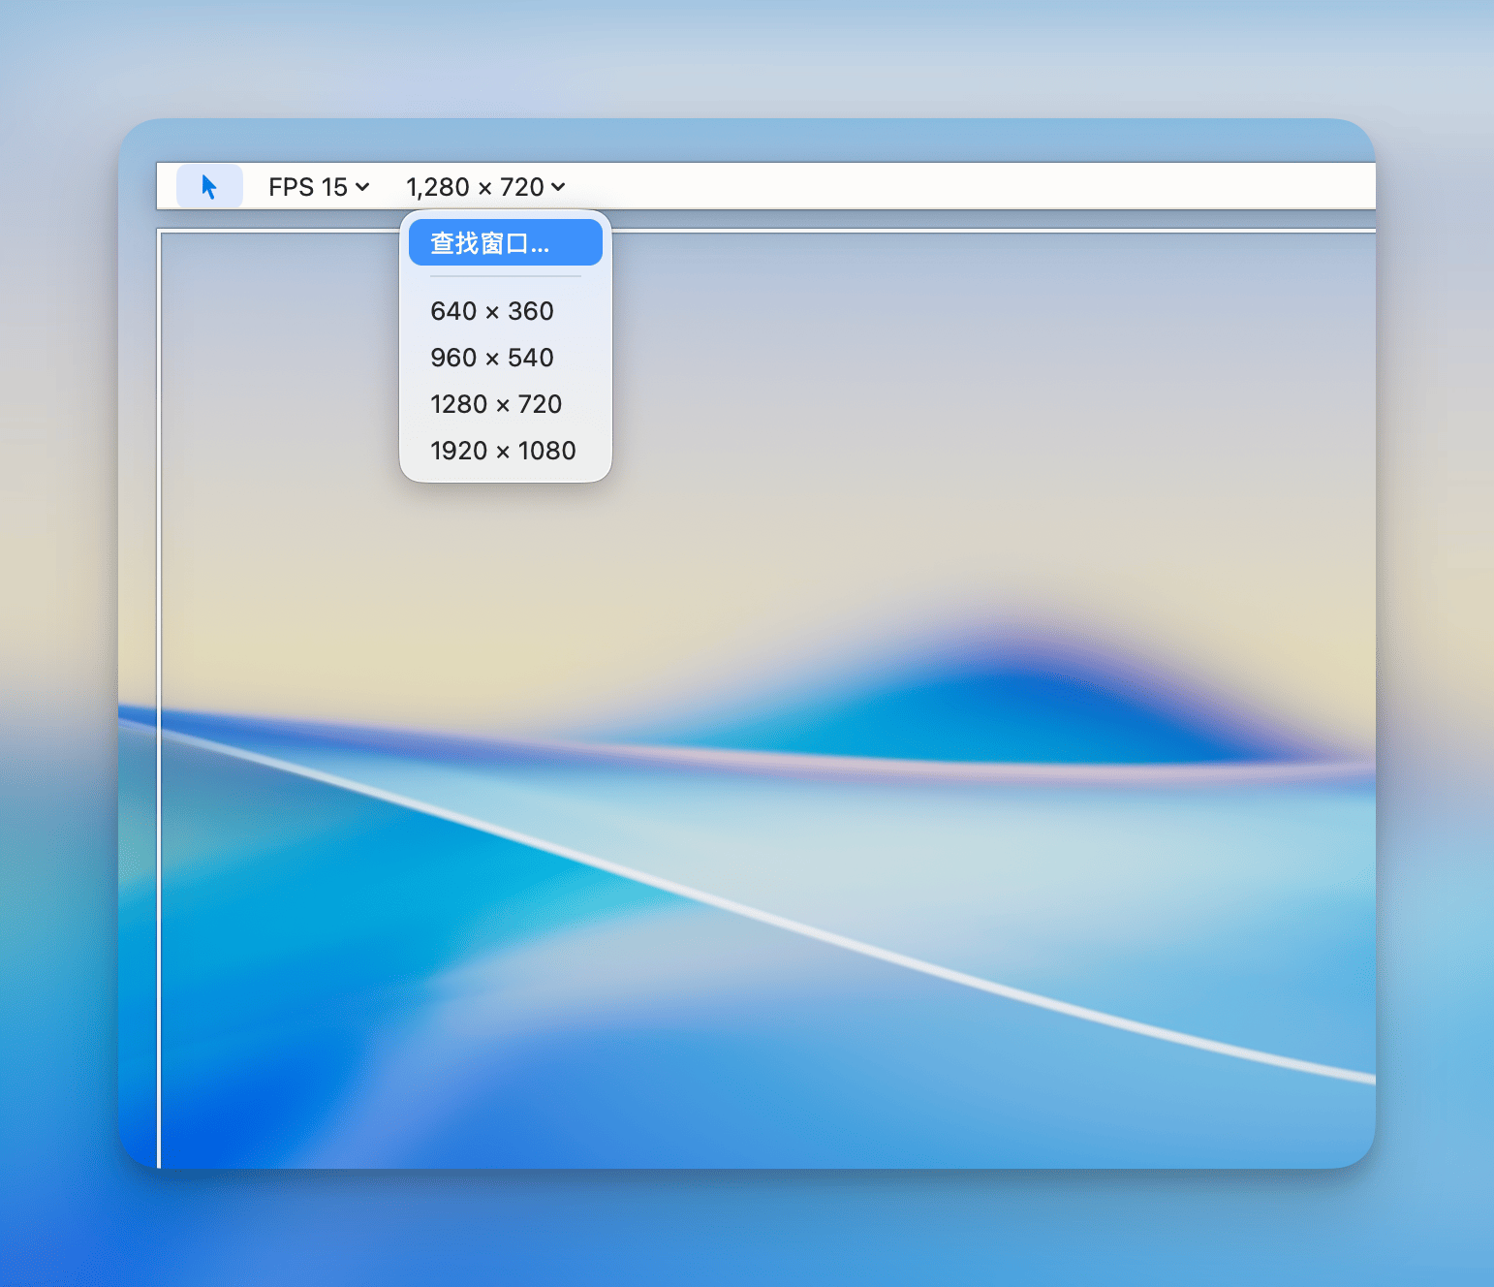Click the capture frame's left white border
The image size is (1494, 1287).
pos(159,698)
